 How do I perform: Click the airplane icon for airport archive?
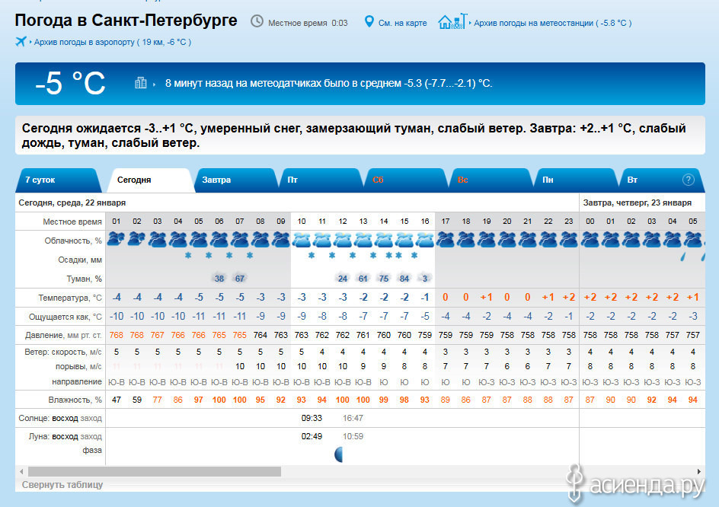coord(21,41)
